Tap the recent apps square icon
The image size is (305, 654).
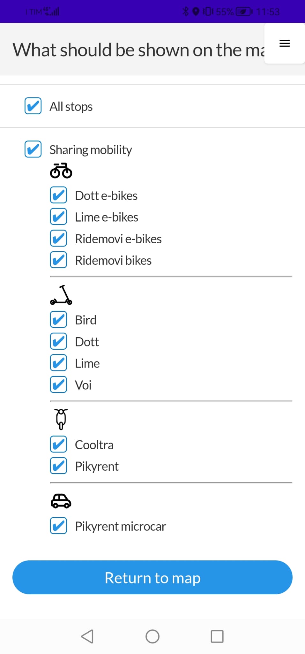(217, 636)
